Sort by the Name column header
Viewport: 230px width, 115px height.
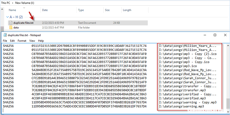[x=12, y=10]
